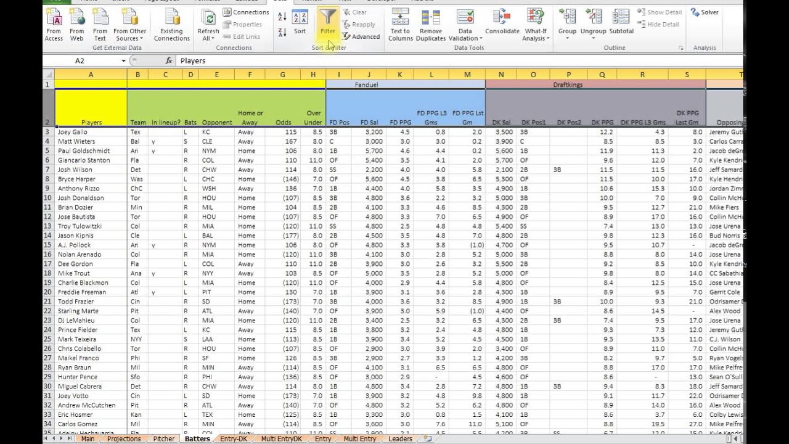Click the Ungroup outline button
Image resolution: width=789 pixels, height=444 pixels.
(594, 25)
